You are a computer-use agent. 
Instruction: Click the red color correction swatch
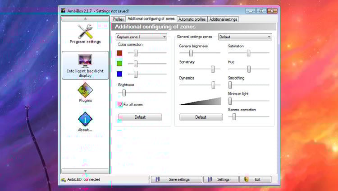119,53
